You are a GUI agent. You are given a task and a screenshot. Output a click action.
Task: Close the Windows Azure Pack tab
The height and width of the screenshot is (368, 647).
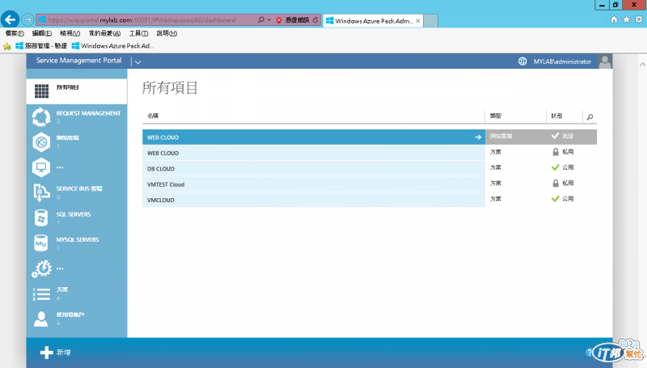pos(418,21)
